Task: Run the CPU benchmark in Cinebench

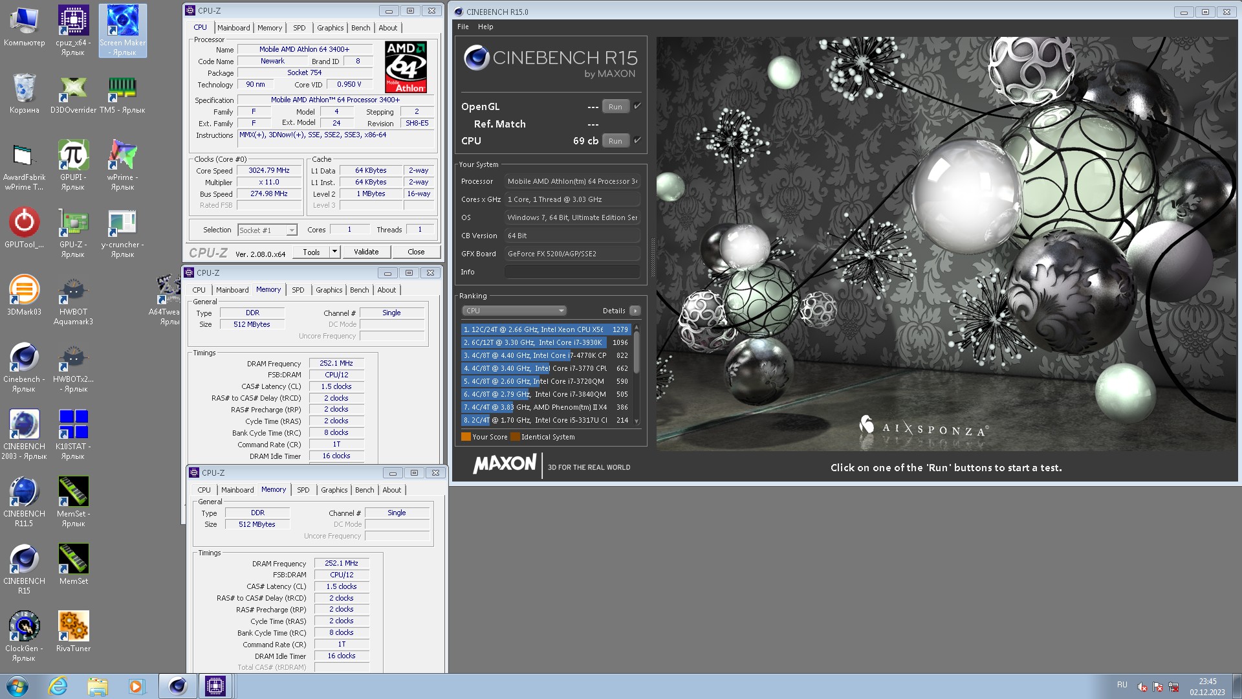Action: (x=615, y=141)
